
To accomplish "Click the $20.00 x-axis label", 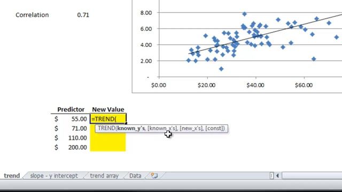I will (x=207, y=85).
